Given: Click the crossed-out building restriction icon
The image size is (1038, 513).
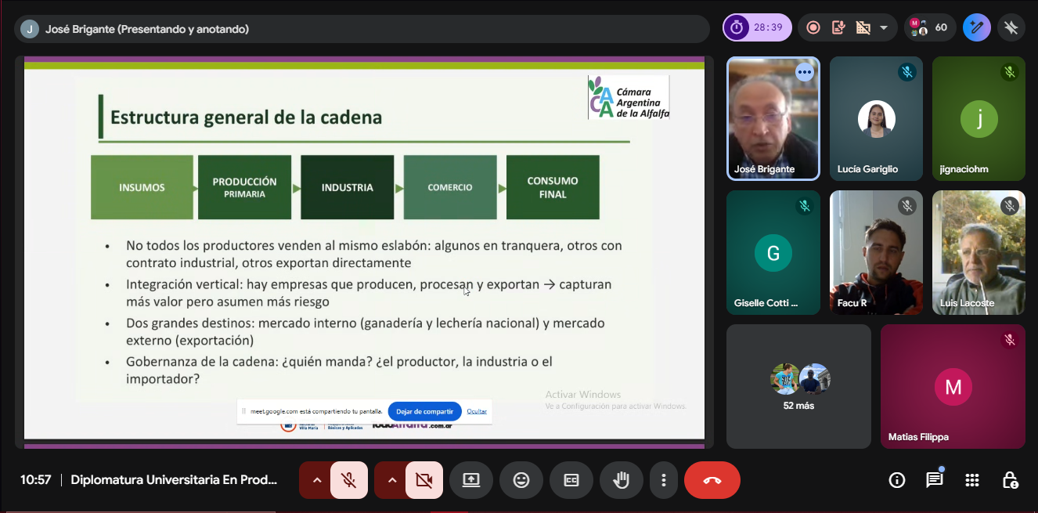Looking at the screenshot, I should click(863, 27).
